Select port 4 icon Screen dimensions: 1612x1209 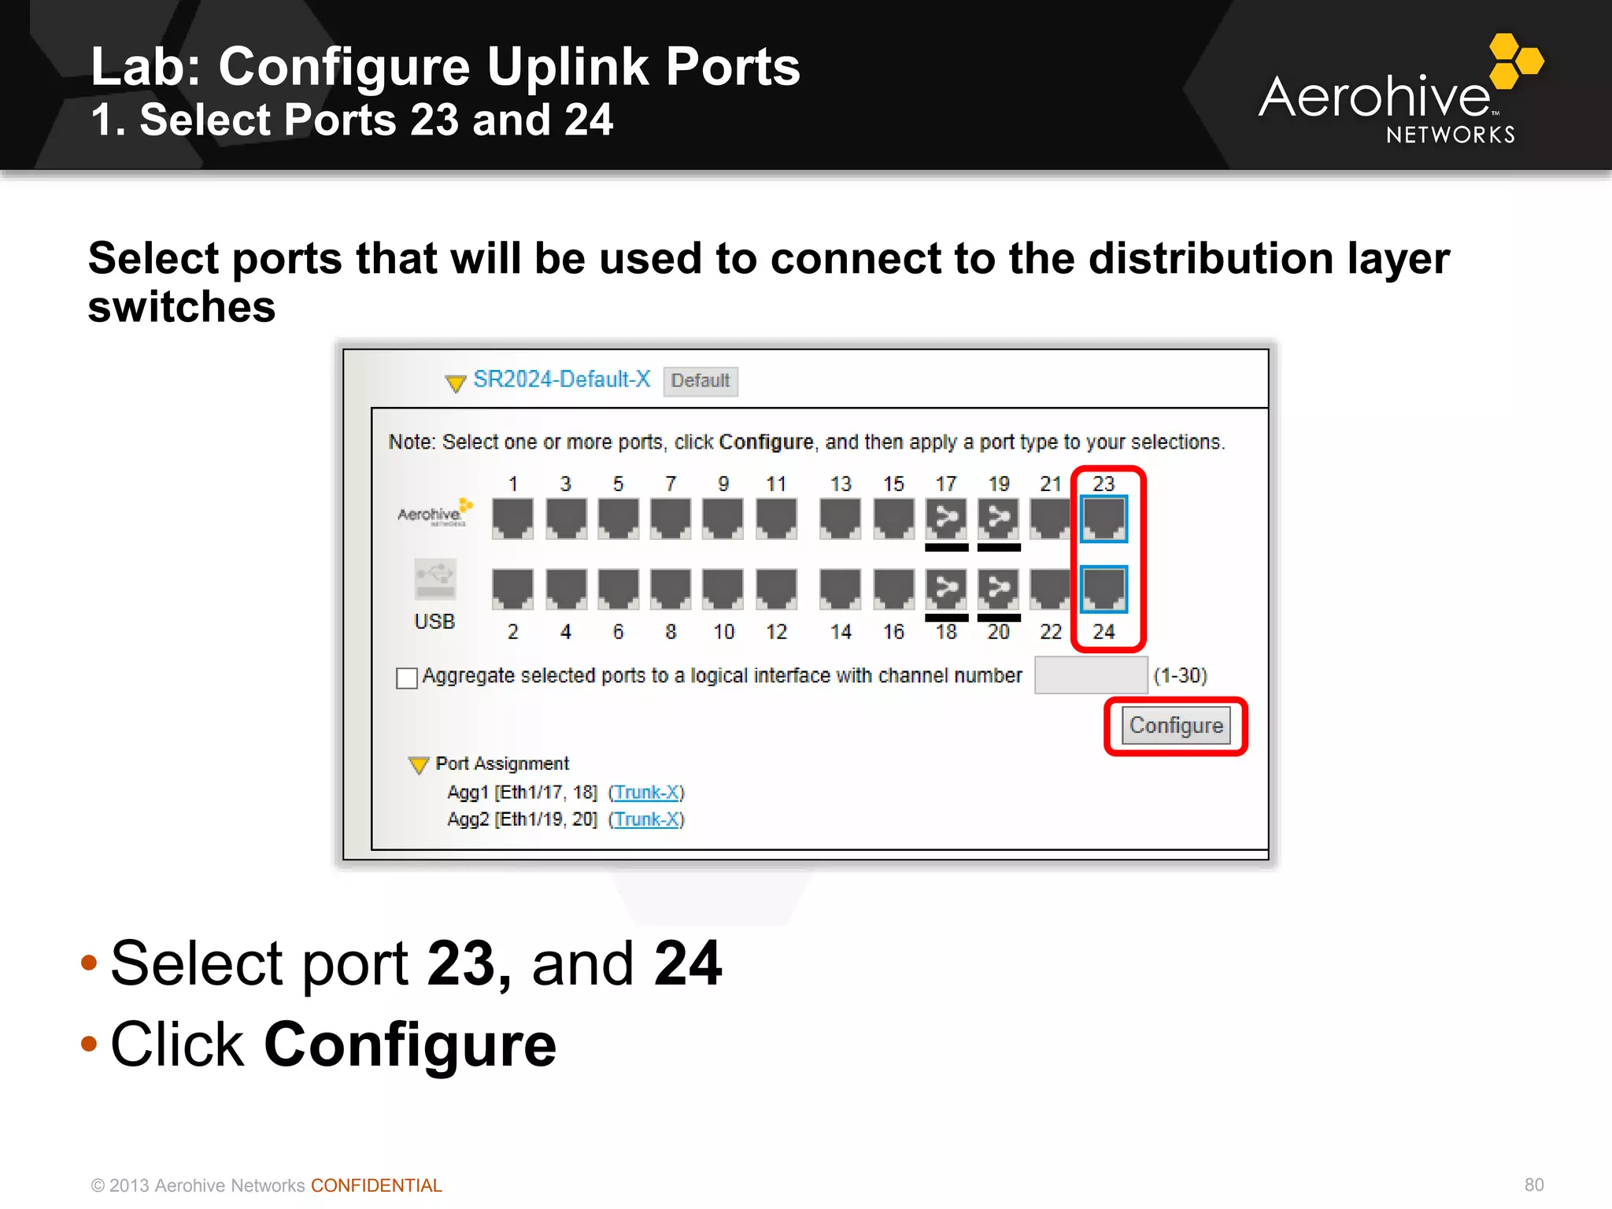pos(566,589)
